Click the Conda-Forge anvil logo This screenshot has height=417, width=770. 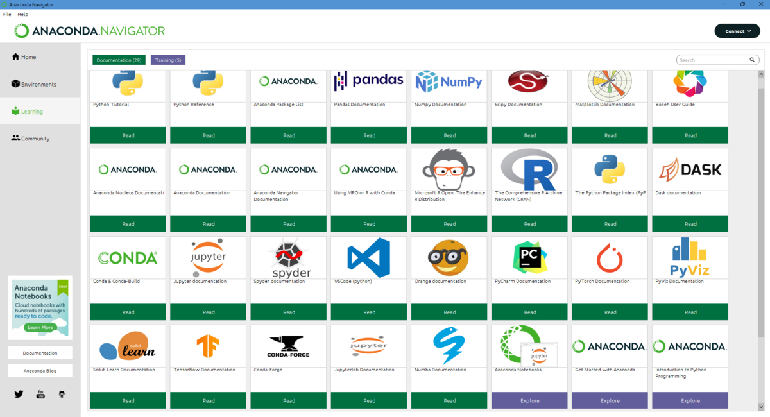pyautogui.click(x=289, y=346)
